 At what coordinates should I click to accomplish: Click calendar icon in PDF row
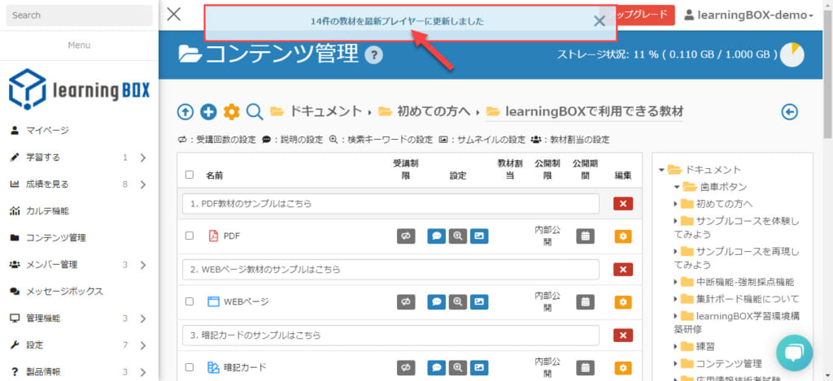point(585,236)
